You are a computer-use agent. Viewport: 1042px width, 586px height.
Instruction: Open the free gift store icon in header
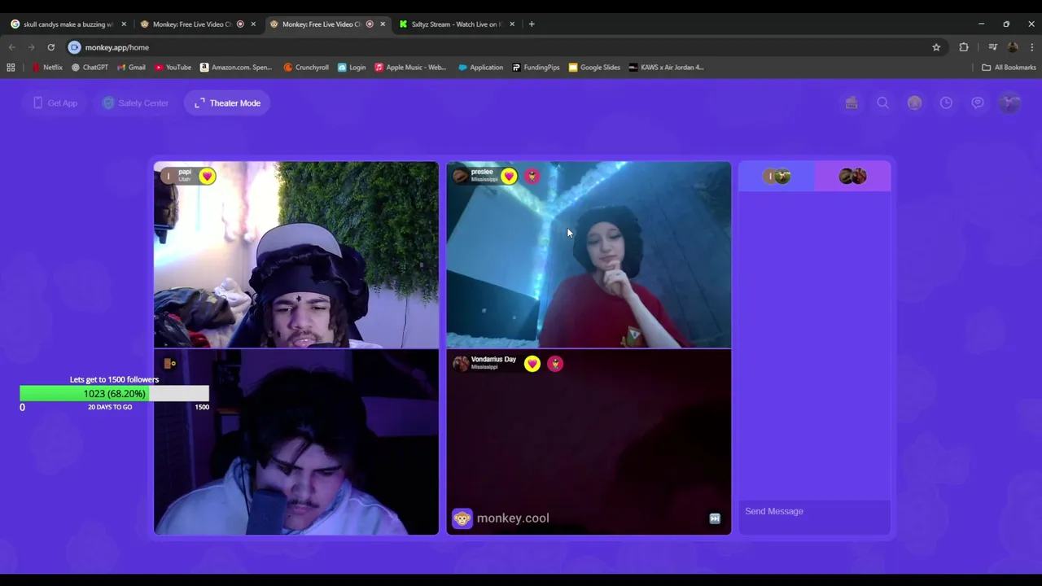852,103
